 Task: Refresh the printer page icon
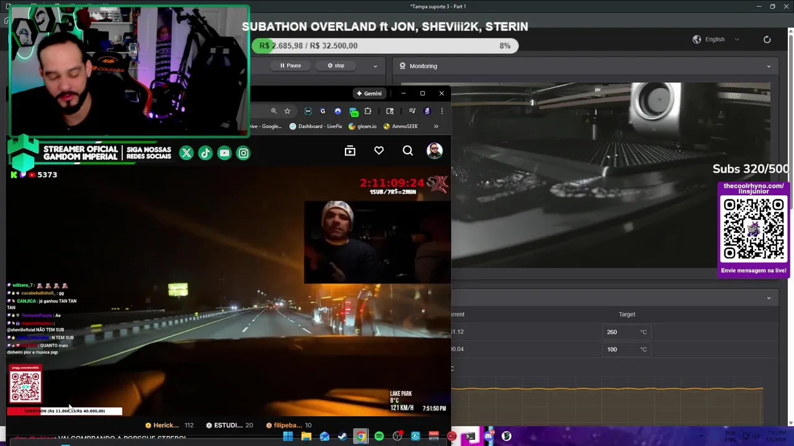[767, 39]
